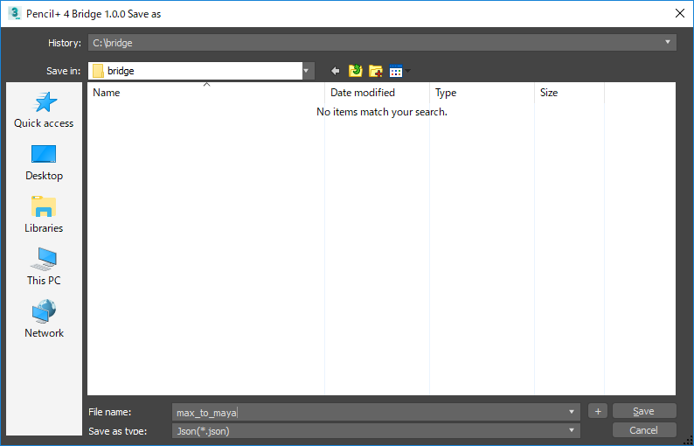
Task: Click the plus increment button beside Save
Action: pyautogui.click(x=597, y=411)
